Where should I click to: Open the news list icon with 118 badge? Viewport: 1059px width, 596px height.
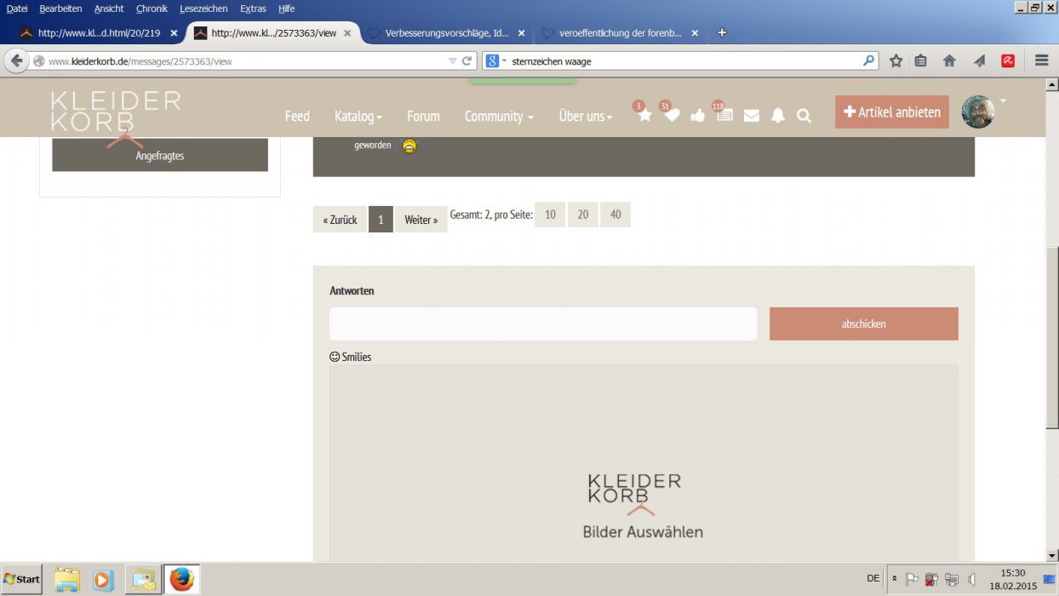[x=724, y=116]
